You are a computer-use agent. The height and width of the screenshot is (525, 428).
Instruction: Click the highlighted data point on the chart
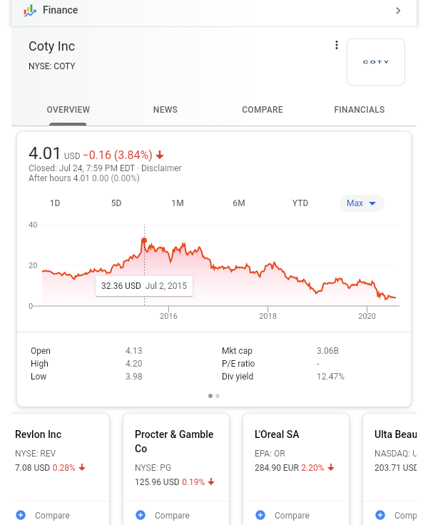tap(144, 240)
